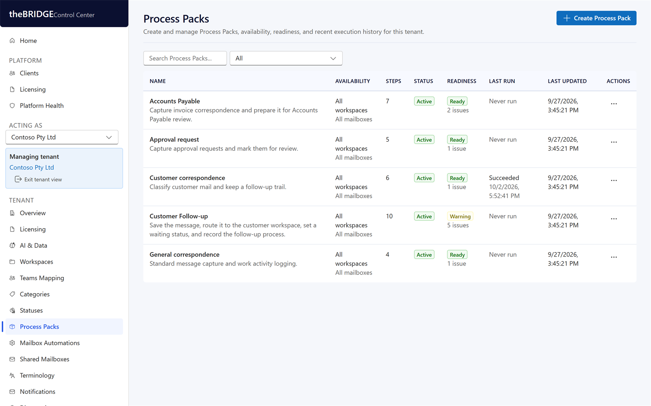The height and width of the screenshot is (406, 651).
Task: Click the Overview icon in tenant section
Action: (x=12, y=213)
